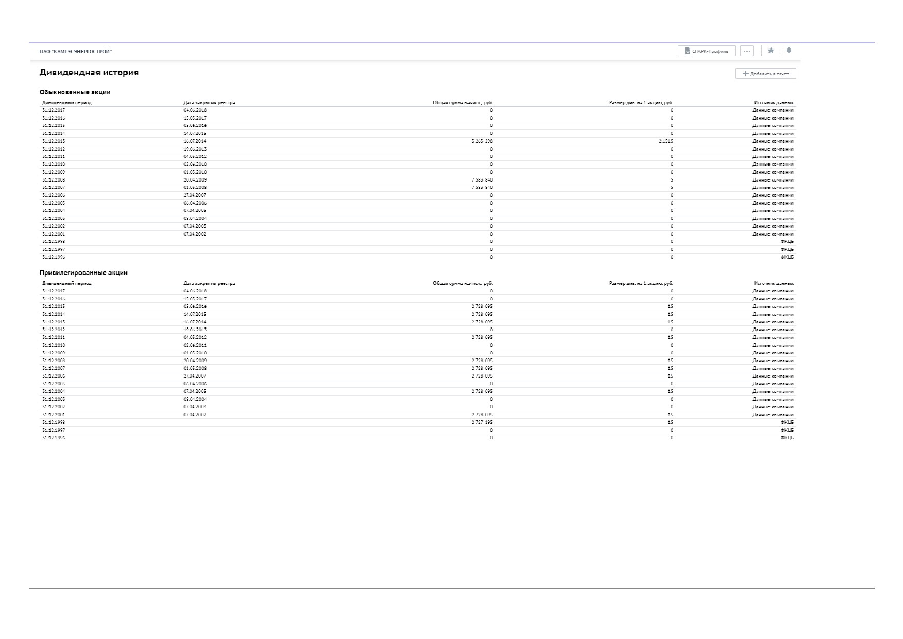Click 31.12.1998 period in preferred shares table

pyautogui.click(x=54, y=422)
